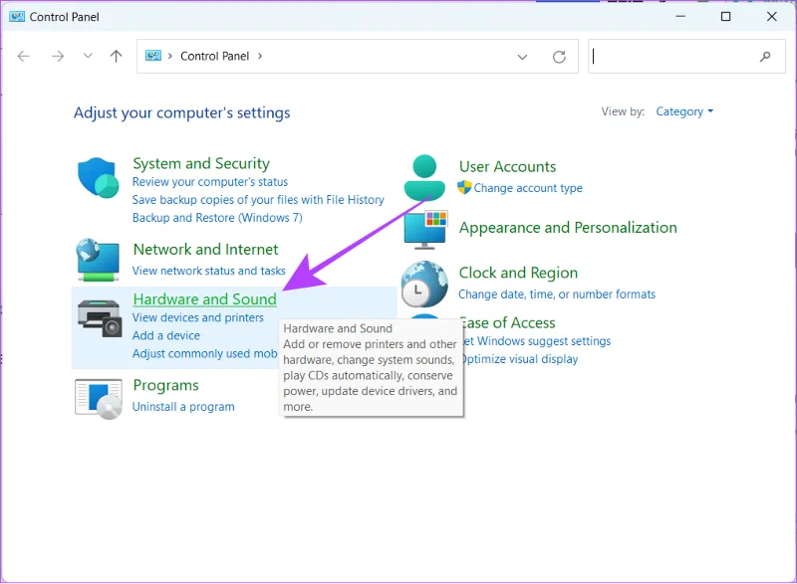Click the User Accounts person icon
This screenshot has width=797, height=584.
(424, 177)
